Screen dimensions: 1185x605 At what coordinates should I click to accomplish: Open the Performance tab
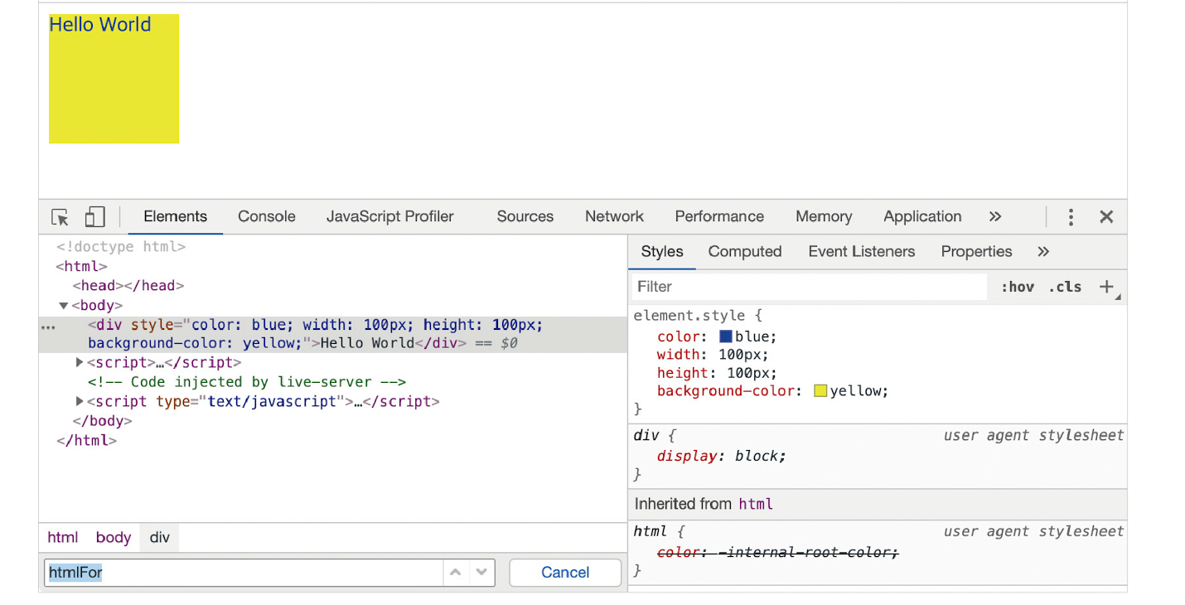point(719,216)
